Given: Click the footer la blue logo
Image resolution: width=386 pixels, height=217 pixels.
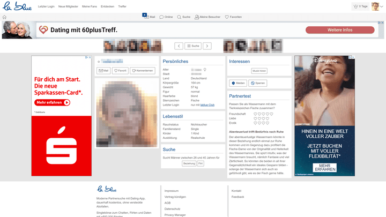Looking at the screenshot, I should (107, 189).
